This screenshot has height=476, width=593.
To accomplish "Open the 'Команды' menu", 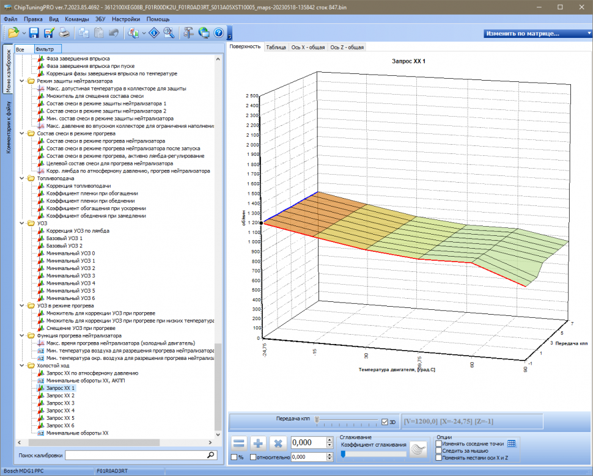I will tap(76, 19).
